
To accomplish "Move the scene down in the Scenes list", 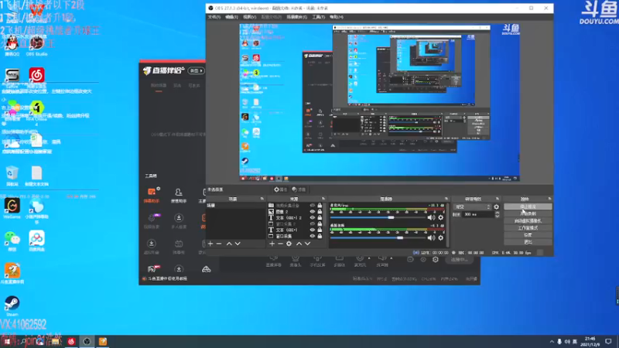I will click(238, 244).
